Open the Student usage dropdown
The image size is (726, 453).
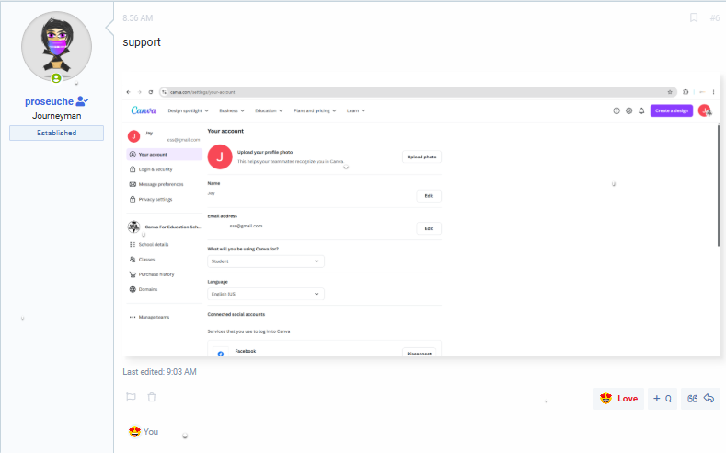coord(266,261)
